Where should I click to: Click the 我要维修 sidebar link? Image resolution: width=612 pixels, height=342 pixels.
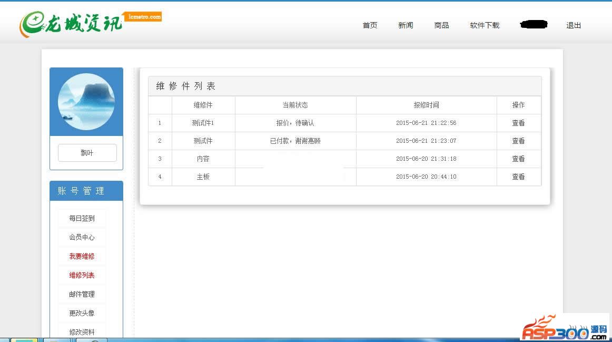82,256
